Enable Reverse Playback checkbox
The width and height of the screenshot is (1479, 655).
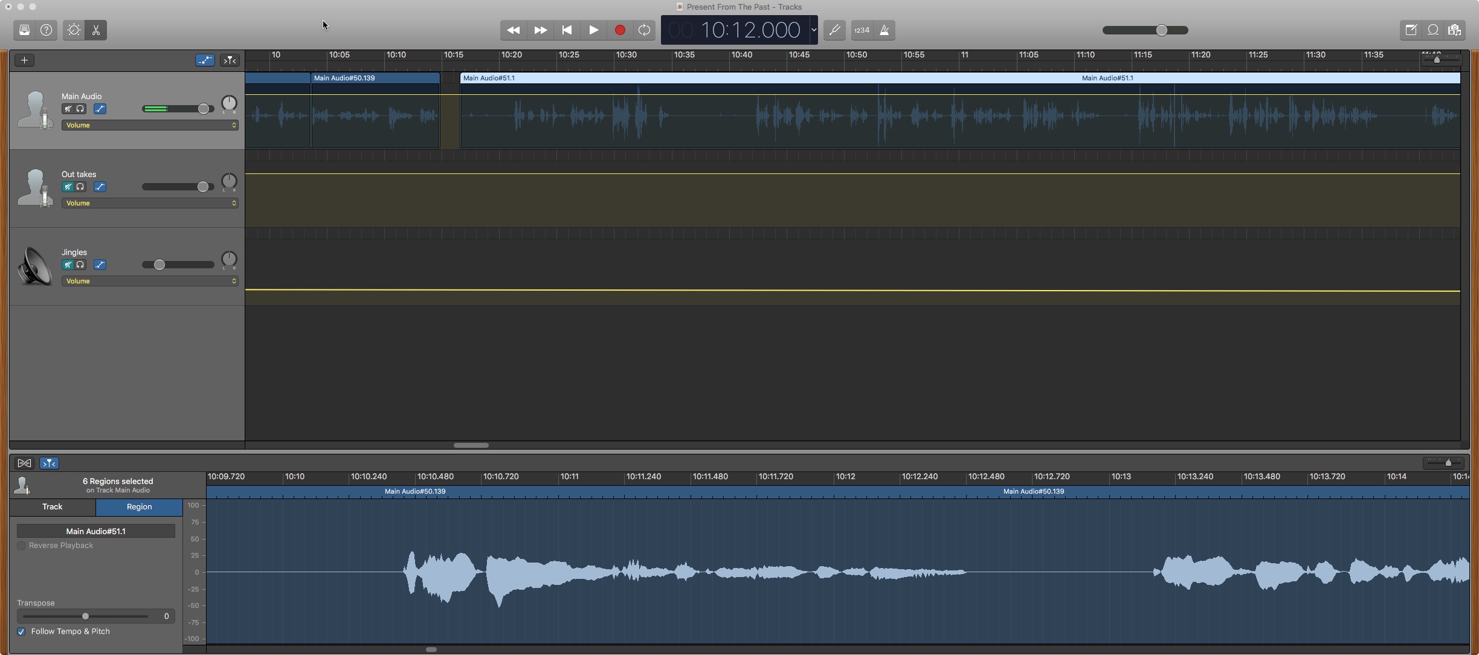[21, 546]
